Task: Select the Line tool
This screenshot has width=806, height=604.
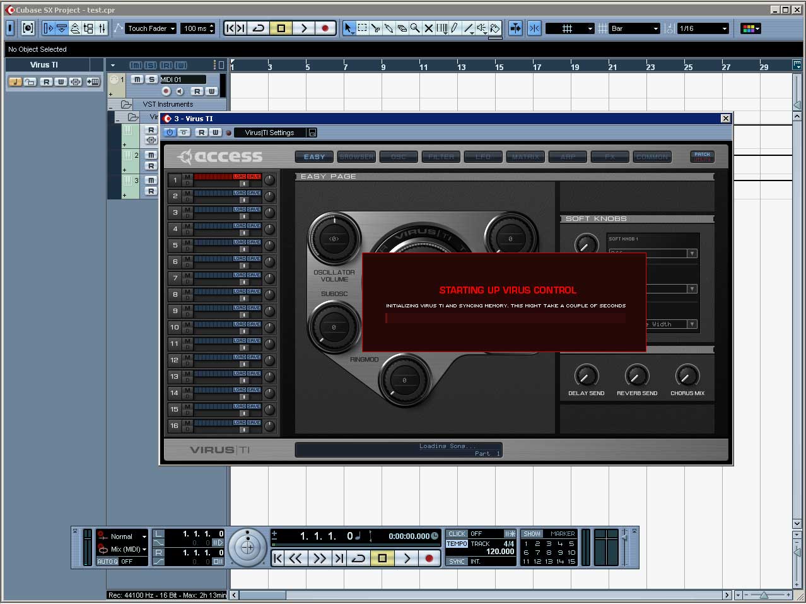Action: 469,28
